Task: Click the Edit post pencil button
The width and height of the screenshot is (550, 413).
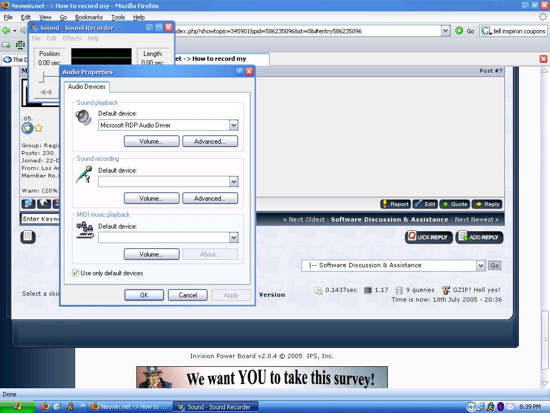Action: [x=424, y=204]
